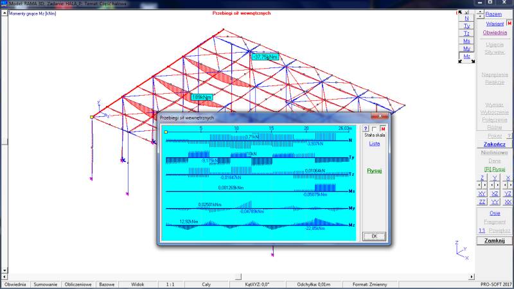Set view along Z axis

tap(482, 178)
